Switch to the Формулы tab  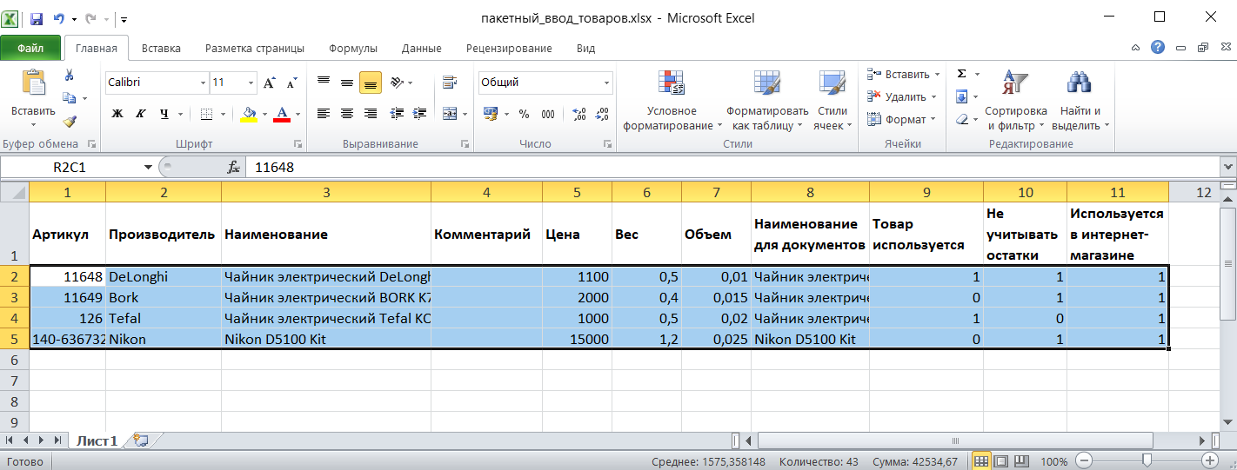(x=353, y=49)
